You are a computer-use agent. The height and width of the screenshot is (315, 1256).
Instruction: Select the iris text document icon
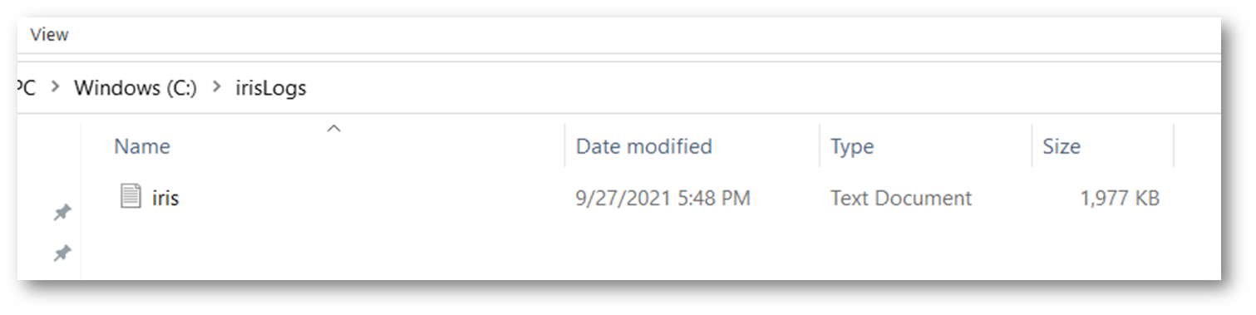click(x=131, y=197)
